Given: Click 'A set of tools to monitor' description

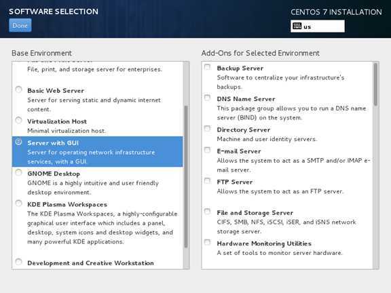Looking at the screenshot, I should coord(280,253).
